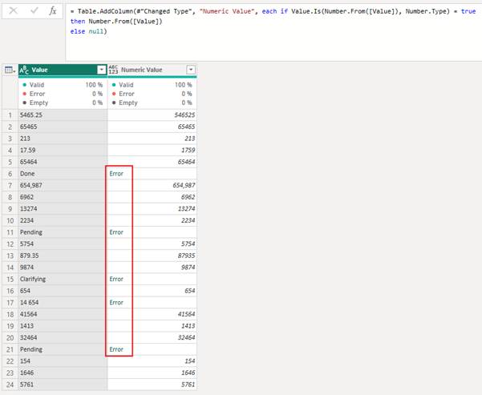
Task: Click the Error cell in row 17
Action: pos(117,302)
